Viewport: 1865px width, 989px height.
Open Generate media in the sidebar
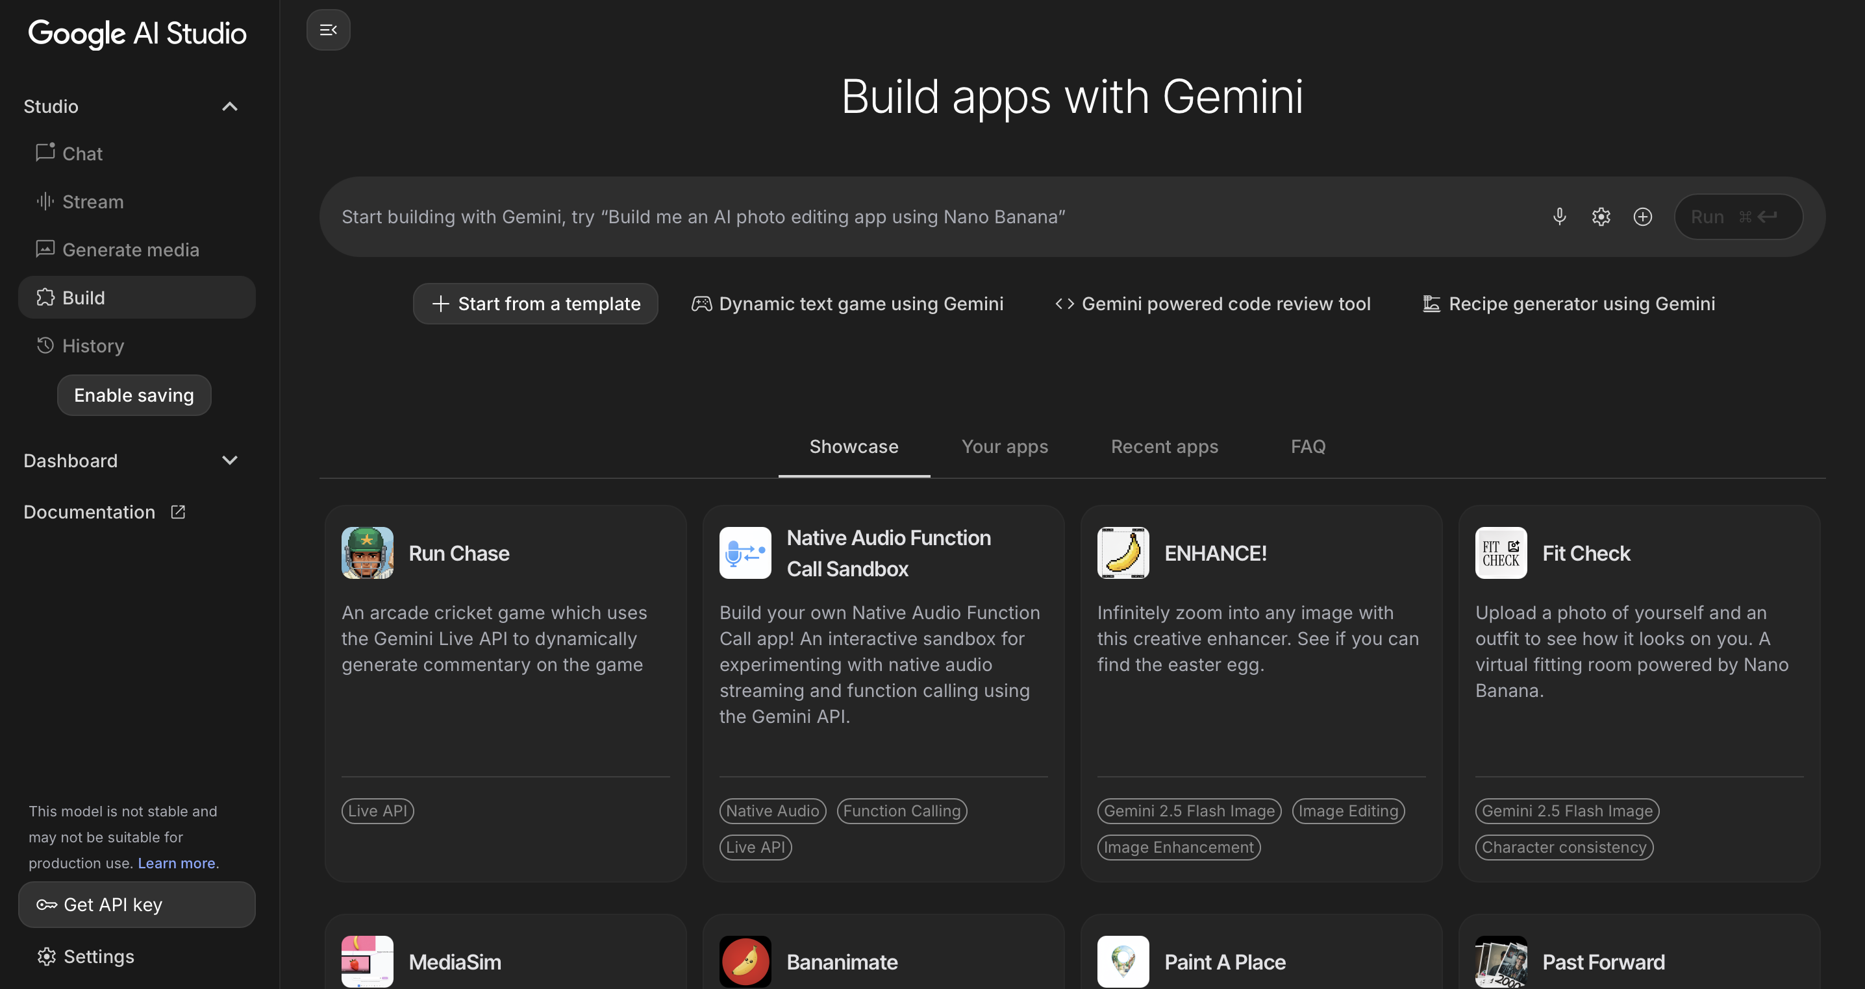click(x=131, y=250)
